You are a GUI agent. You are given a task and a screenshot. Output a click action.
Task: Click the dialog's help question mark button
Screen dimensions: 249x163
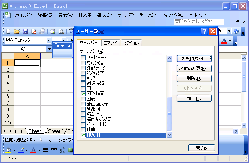coord(204,31)
